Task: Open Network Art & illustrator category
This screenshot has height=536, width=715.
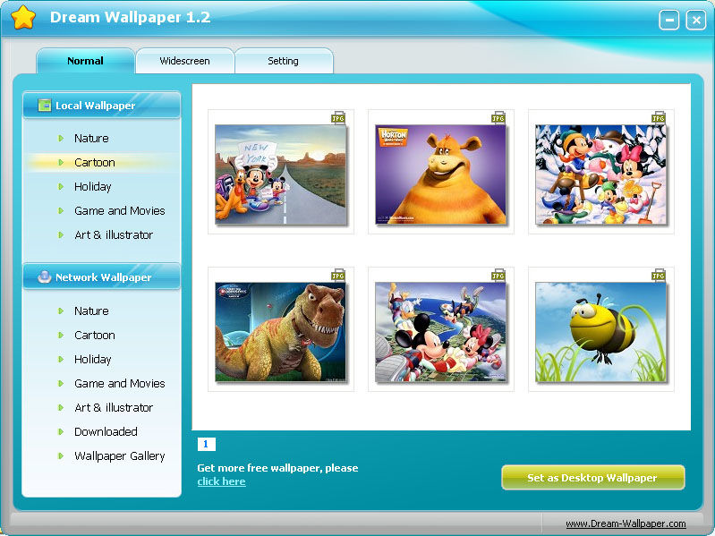Action: click(x=114, y=407)
